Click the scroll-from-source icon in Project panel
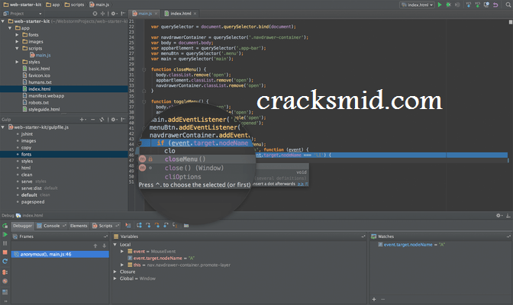Screen dimensions: 513x305 pos(95,14)
